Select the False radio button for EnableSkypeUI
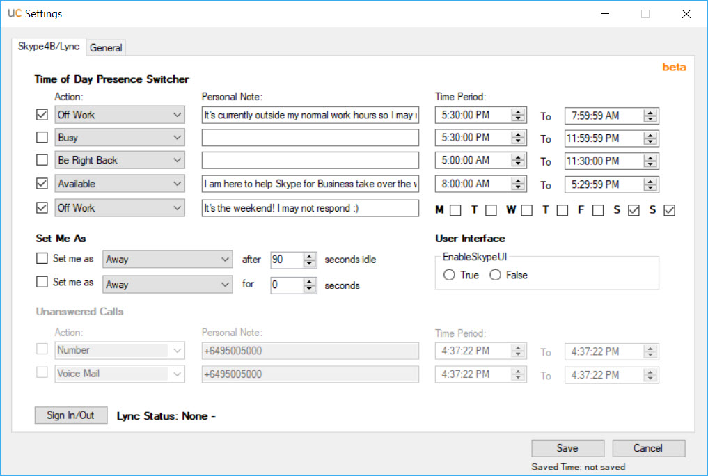This screenshot has width=708, height=476. (496, 275)
